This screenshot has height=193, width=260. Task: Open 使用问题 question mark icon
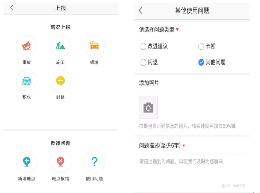(94, 162)
